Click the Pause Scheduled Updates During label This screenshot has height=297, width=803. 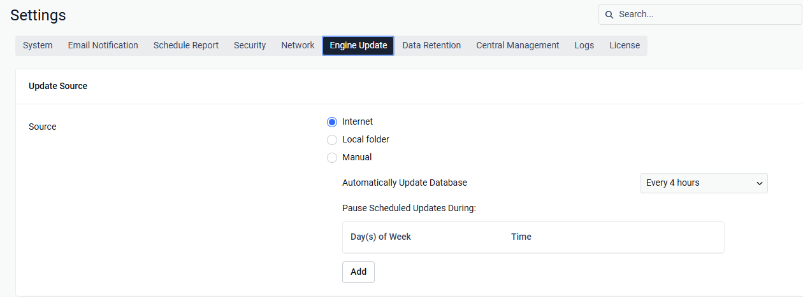point(409,208)
